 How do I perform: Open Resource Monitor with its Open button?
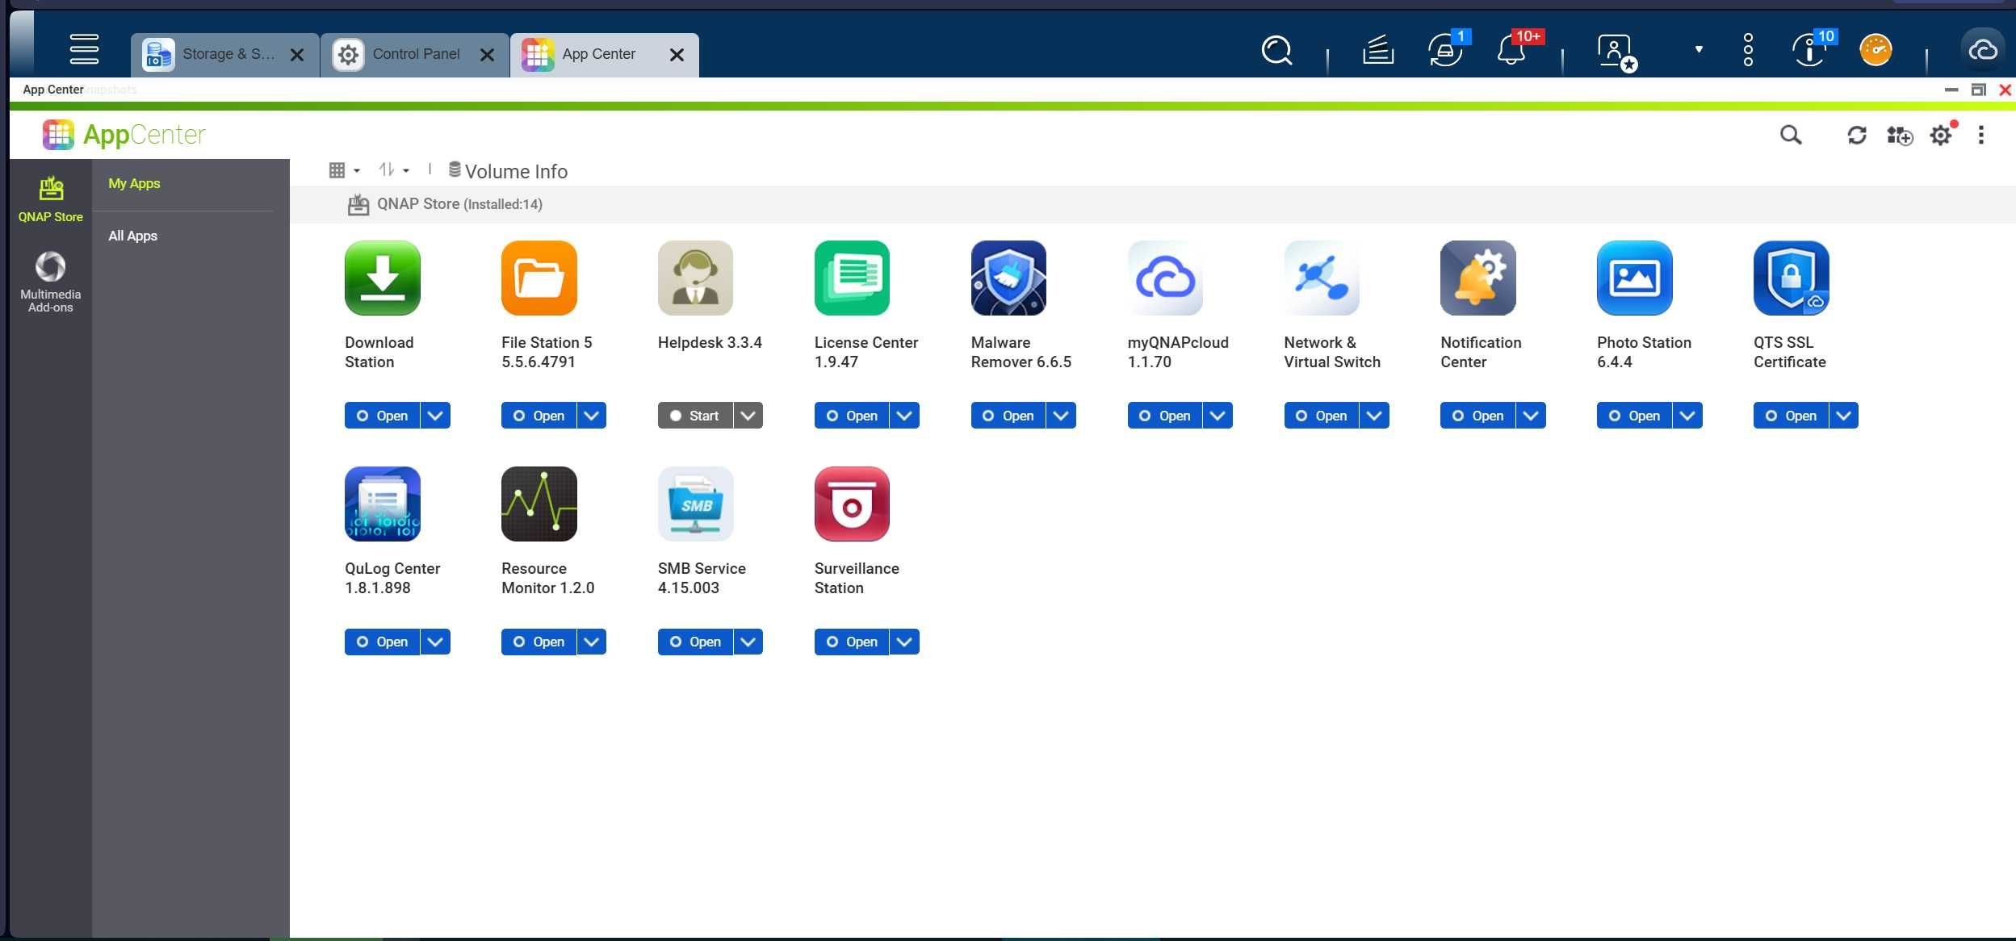(539, 642)
